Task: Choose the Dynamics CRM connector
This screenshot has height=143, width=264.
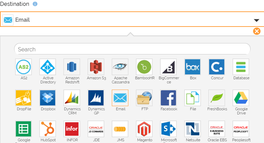Action: tap(72, 98)
